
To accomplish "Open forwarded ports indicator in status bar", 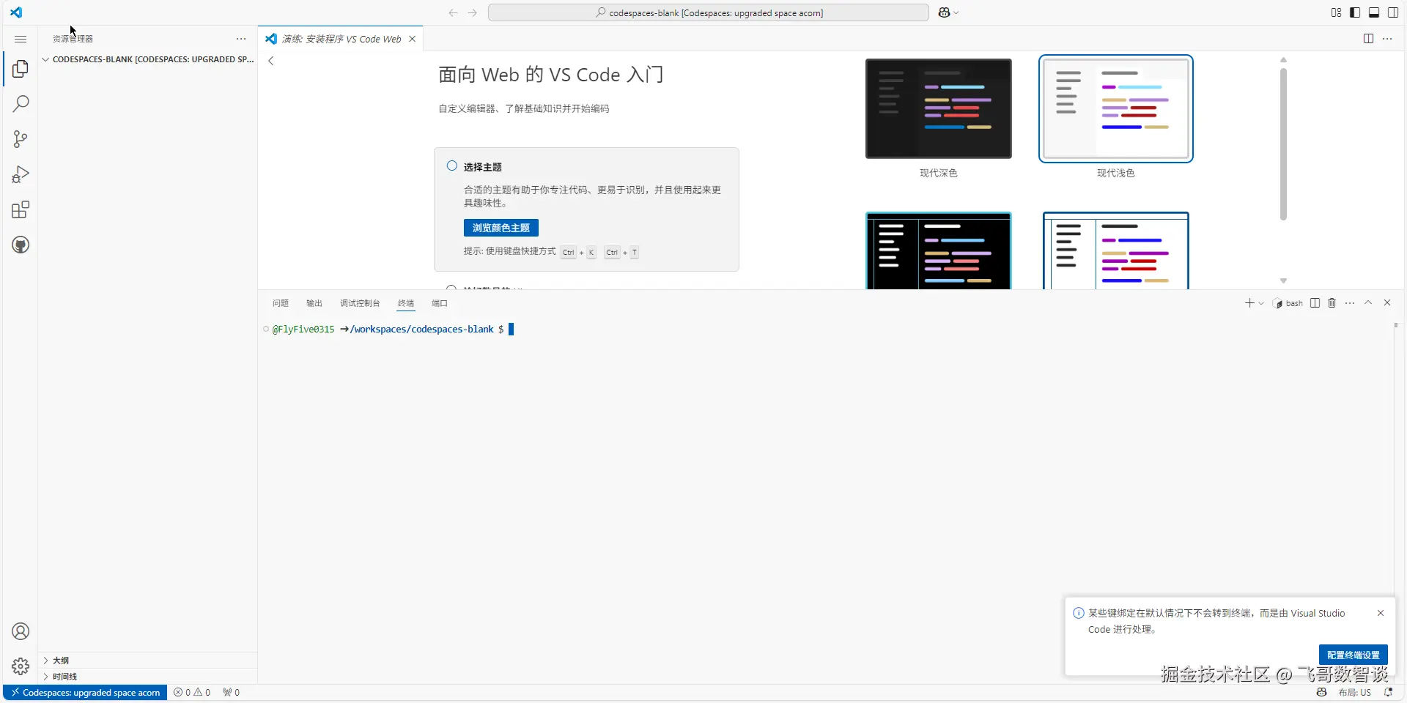I will pos(231,692).
